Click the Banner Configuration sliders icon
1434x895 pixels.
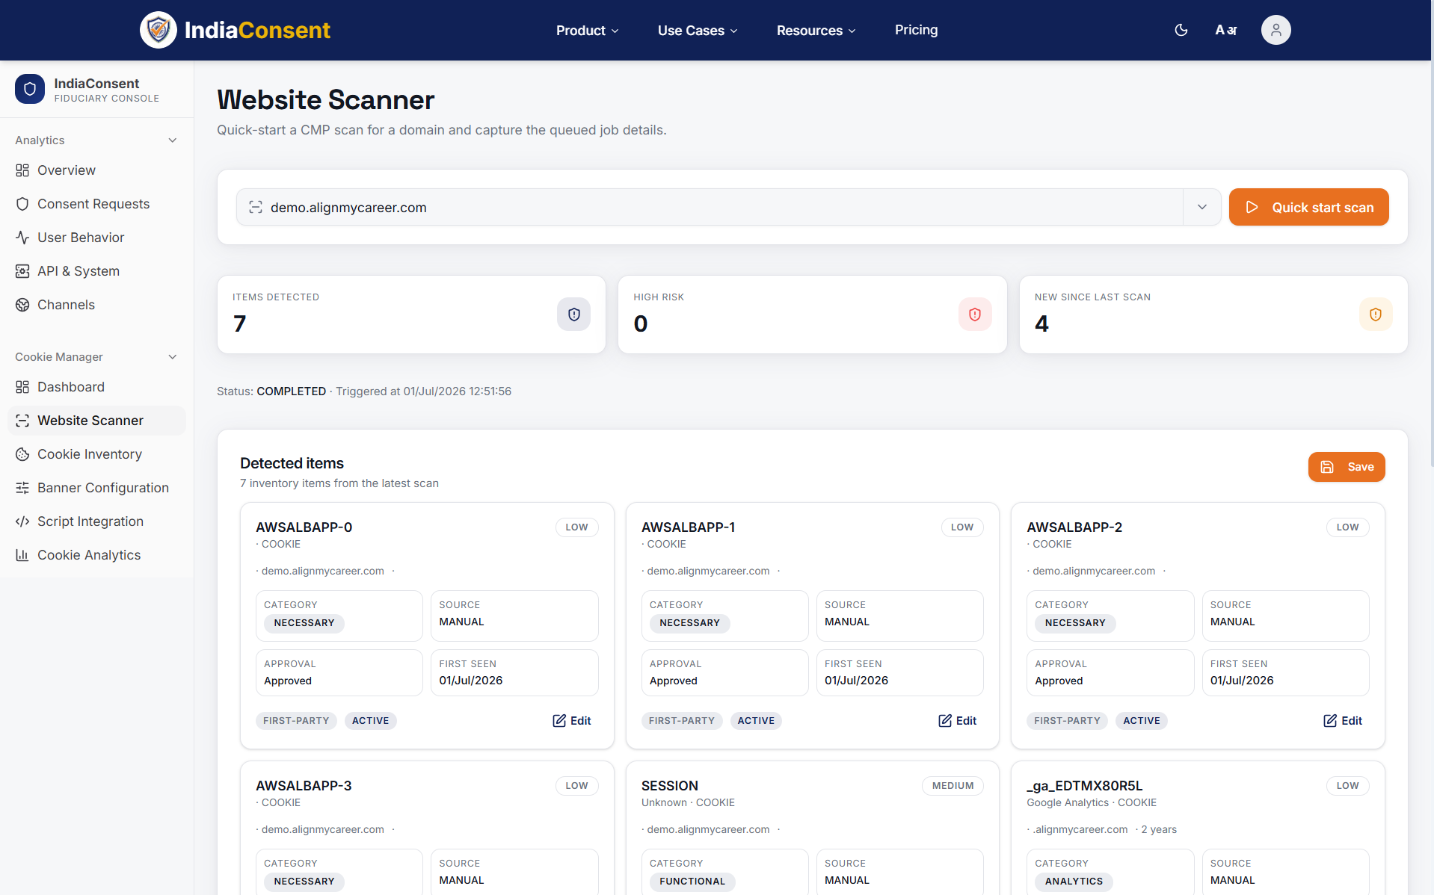click(22, 488)
